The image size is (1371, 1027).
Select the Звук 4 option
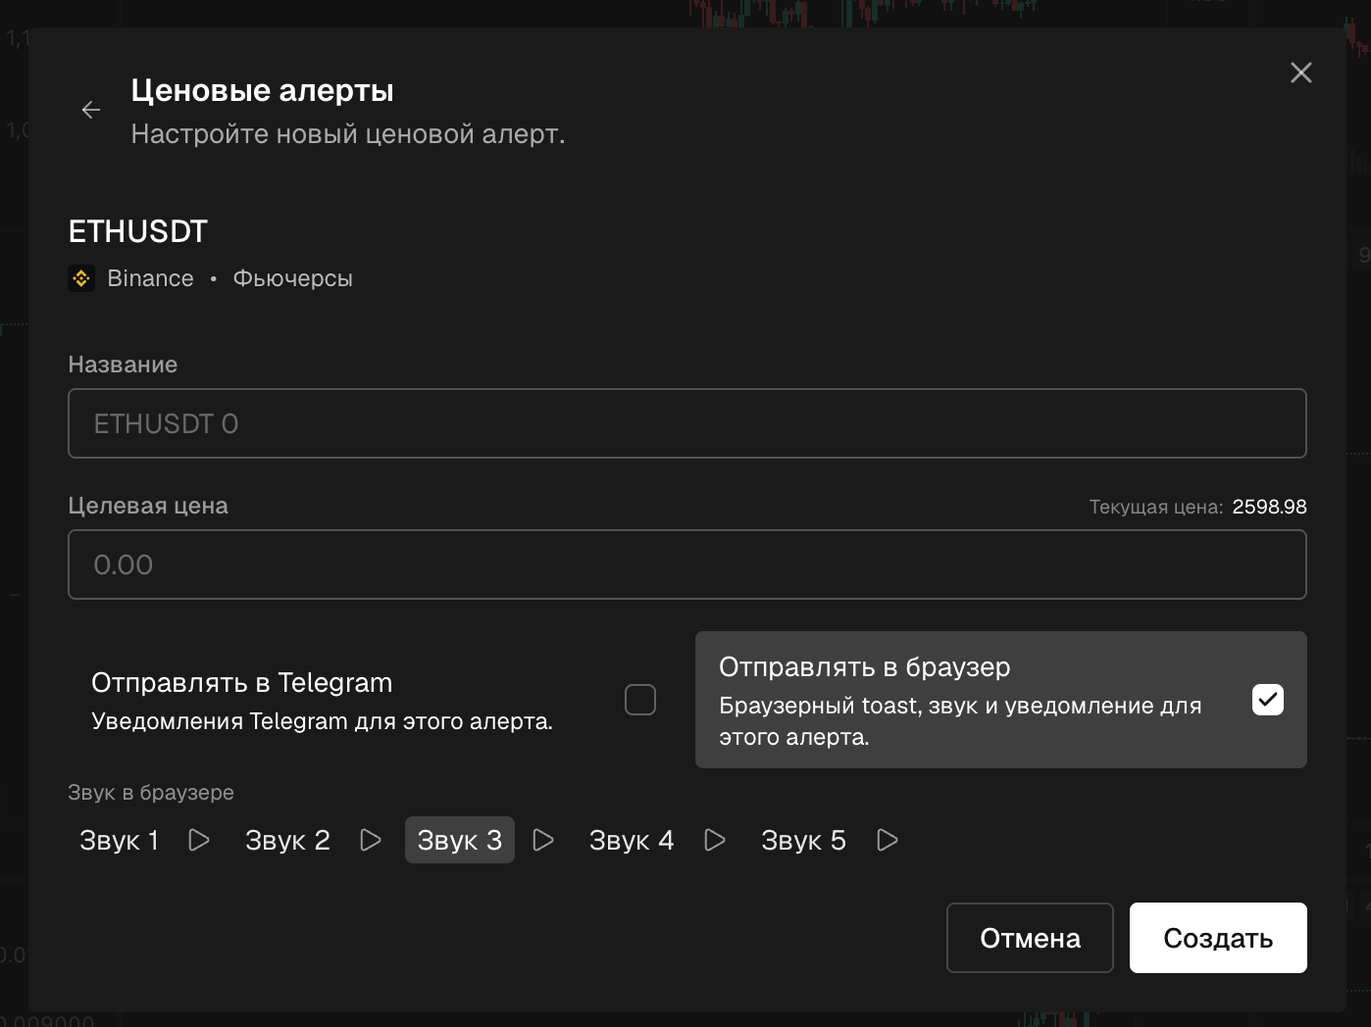point(632,840)
